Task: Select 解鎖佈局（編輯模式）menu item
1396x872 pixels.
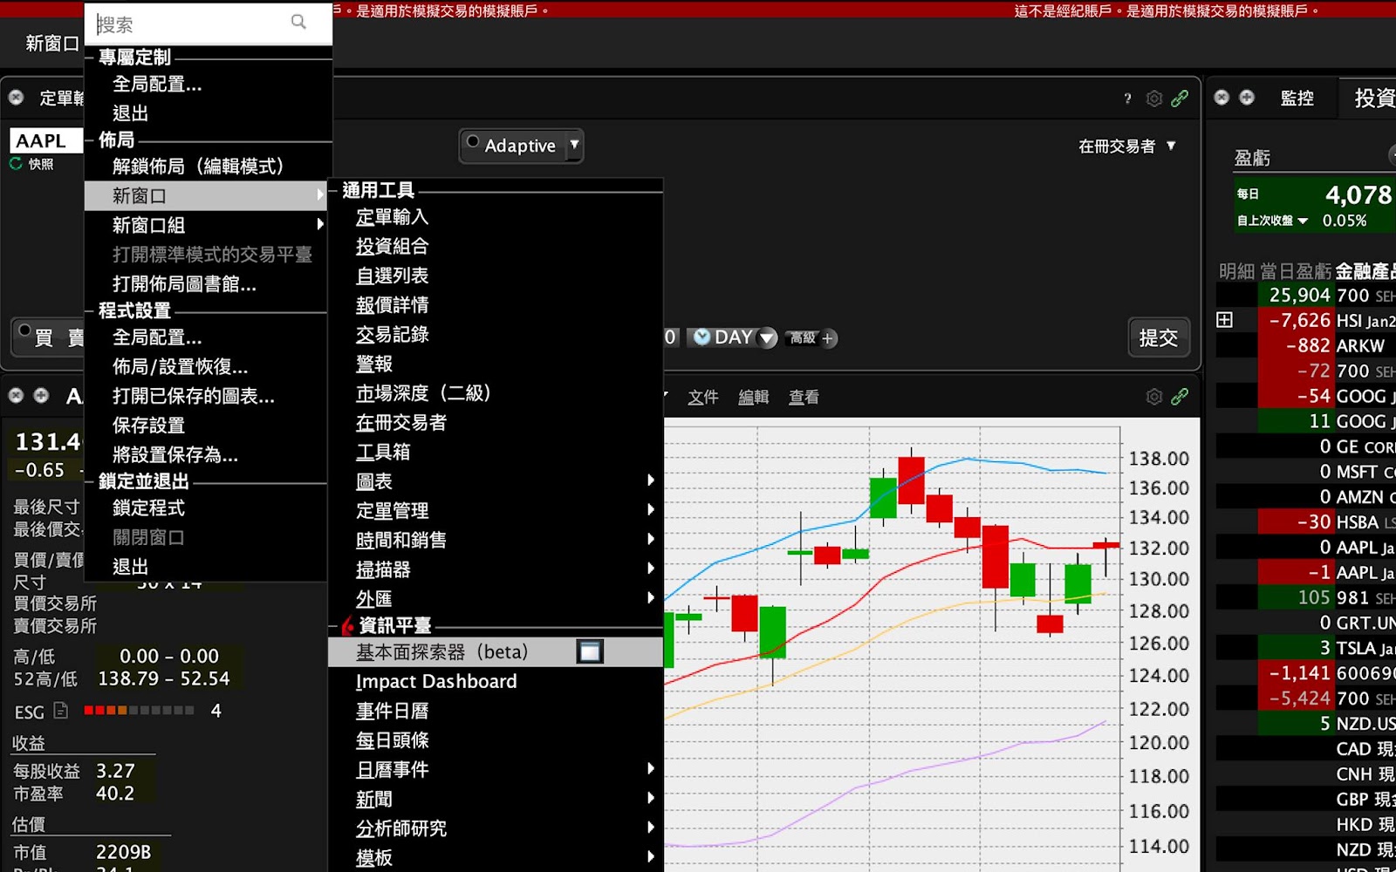Action: coord(206,166)
